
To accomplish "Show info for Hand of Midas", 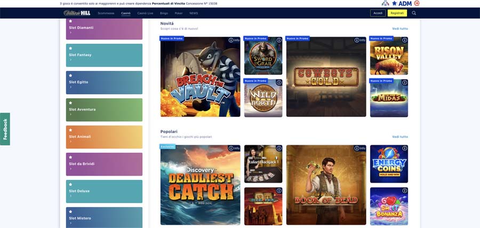I will pyautogui.click(x=405, y=82).
